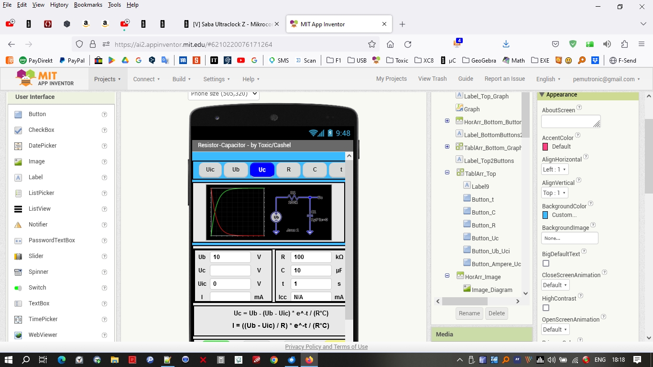This screenshot has height=367, width=653.
Task: Show BackgroundColor property help icon
Action: (x=590, y=204)
